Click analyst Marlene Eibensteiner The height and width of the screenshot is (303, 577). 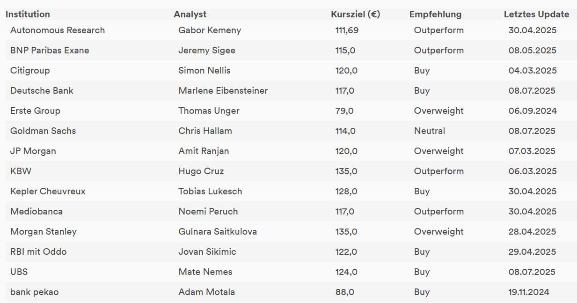tap(223, 90)
